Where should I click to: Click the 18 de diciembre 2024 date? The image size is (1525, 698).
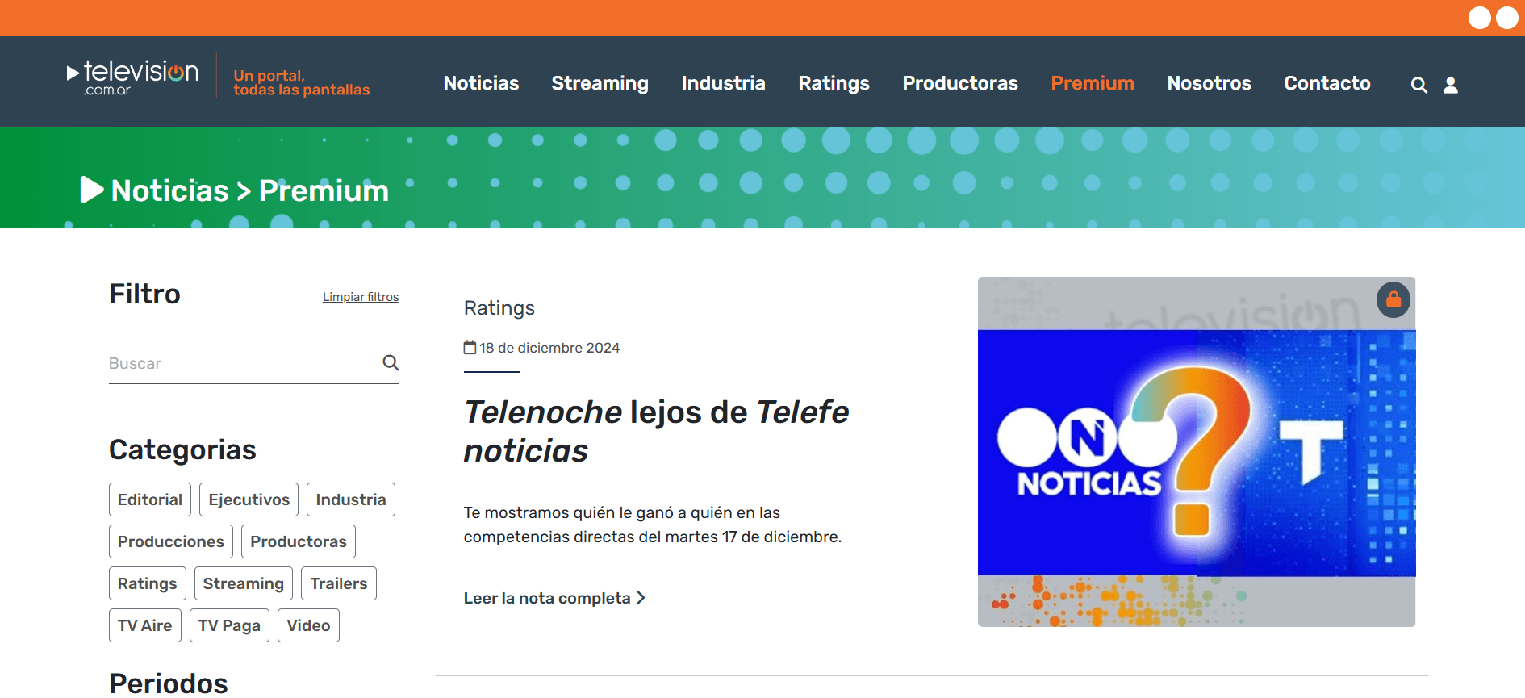(x=549, y=348)
